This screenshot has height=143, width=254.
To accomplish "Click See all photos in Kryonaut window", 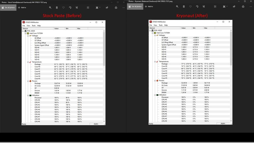I will (x=135, y=6).
